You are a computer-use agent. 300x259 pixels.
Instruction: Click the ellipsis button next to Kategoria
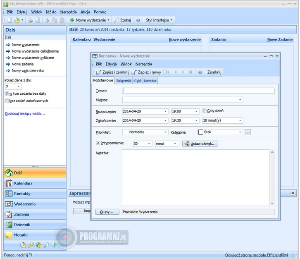click(x=248, y=132)
